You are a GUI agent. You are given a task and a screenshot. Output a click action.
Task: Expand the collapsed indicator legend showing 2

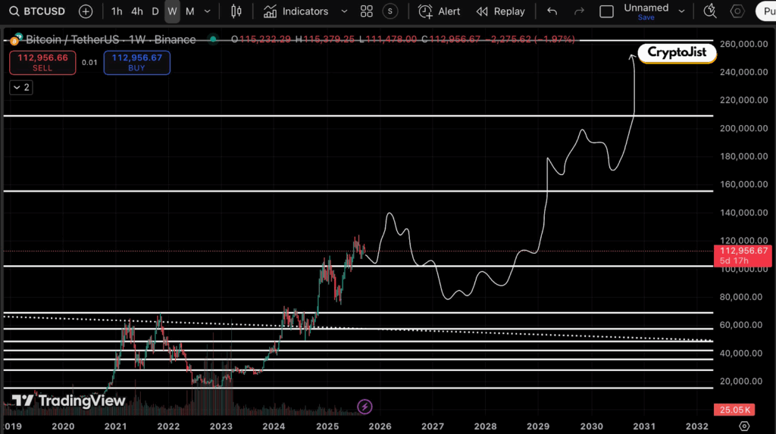pyautogui.click(x=20, y=87)
